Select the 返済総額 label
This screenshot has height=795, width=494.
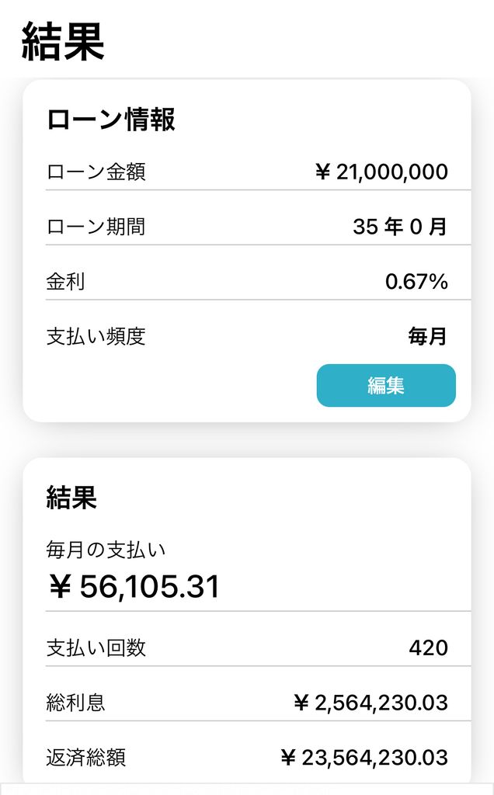tap(86, 757)
